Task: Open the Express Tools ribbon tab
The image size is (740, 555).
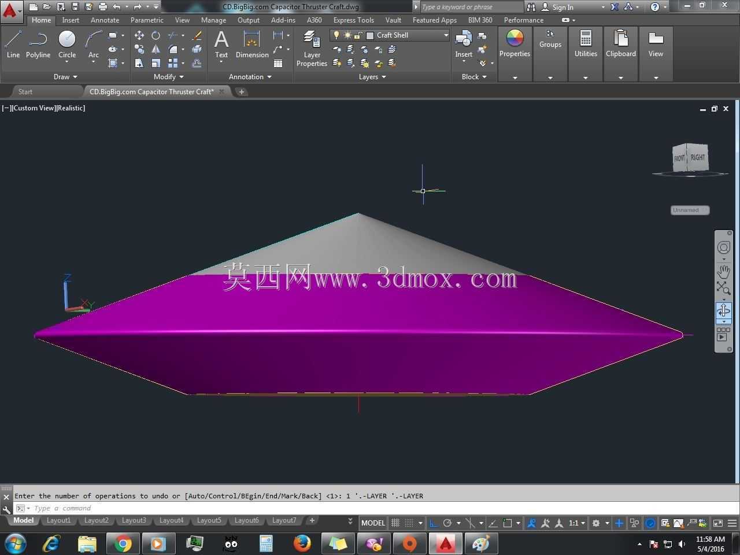Action: (x=353, y=20)
